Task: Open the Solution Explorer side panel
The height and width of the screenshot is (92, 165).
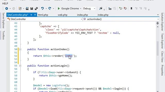Action: click(x=162, y=22)
